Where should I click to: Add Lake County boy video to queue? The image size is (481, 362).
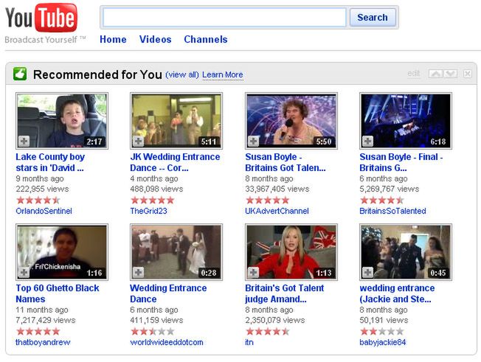coord(24,142)
